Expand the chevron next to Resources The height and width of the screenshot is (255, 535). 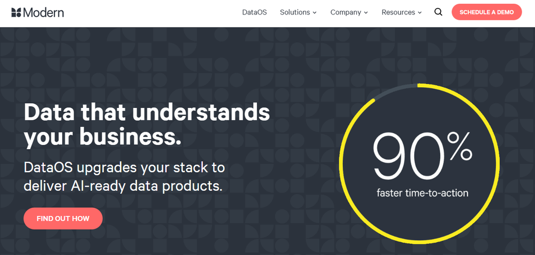click(x=420, y=13)
